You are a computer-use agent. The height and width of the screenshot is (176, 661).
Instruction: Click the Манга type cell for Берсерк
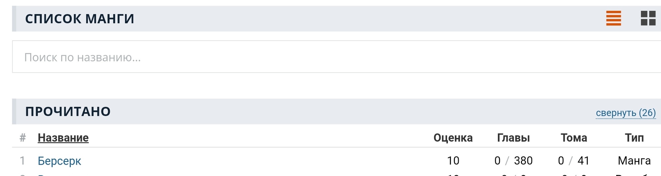[x=634, y=161]
